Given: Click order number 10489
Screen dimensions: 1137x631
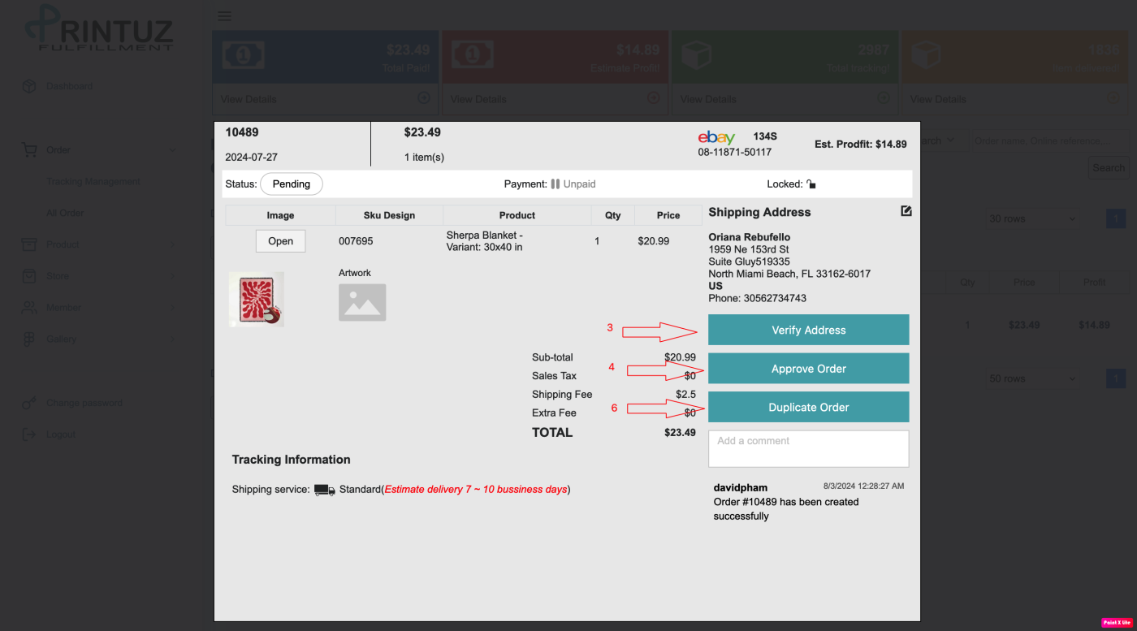Looking at the screenshot, I should click(242, 132).
